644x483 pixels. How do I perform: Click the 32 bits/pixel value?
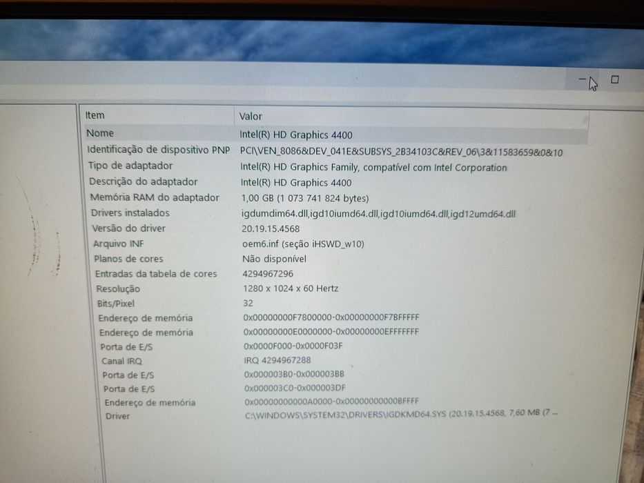pyautogui.click(x=248, y=303)
